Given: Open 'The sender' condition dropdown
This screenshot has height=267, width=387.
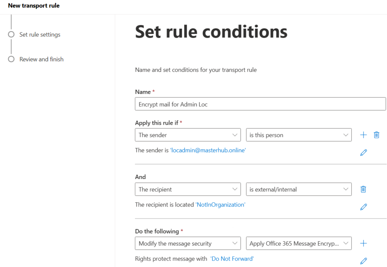Looking at the screenshot, I should point(187,135).
